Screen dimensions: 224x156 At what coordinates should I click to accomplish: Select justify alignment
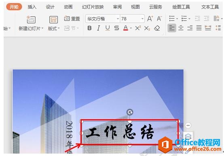tap(199, 28)
